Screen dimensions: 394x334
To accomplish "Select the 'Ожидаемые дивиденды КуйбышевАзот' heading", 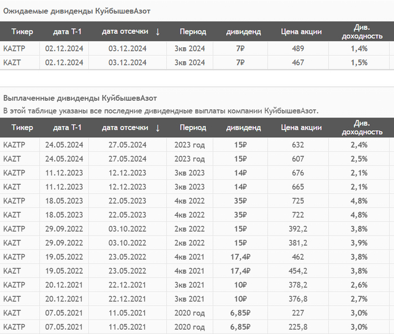I will [77, 11].
